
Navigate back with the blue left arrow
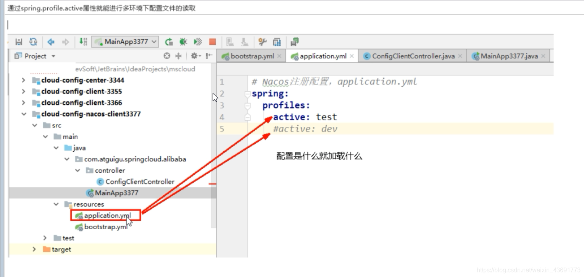51,42
